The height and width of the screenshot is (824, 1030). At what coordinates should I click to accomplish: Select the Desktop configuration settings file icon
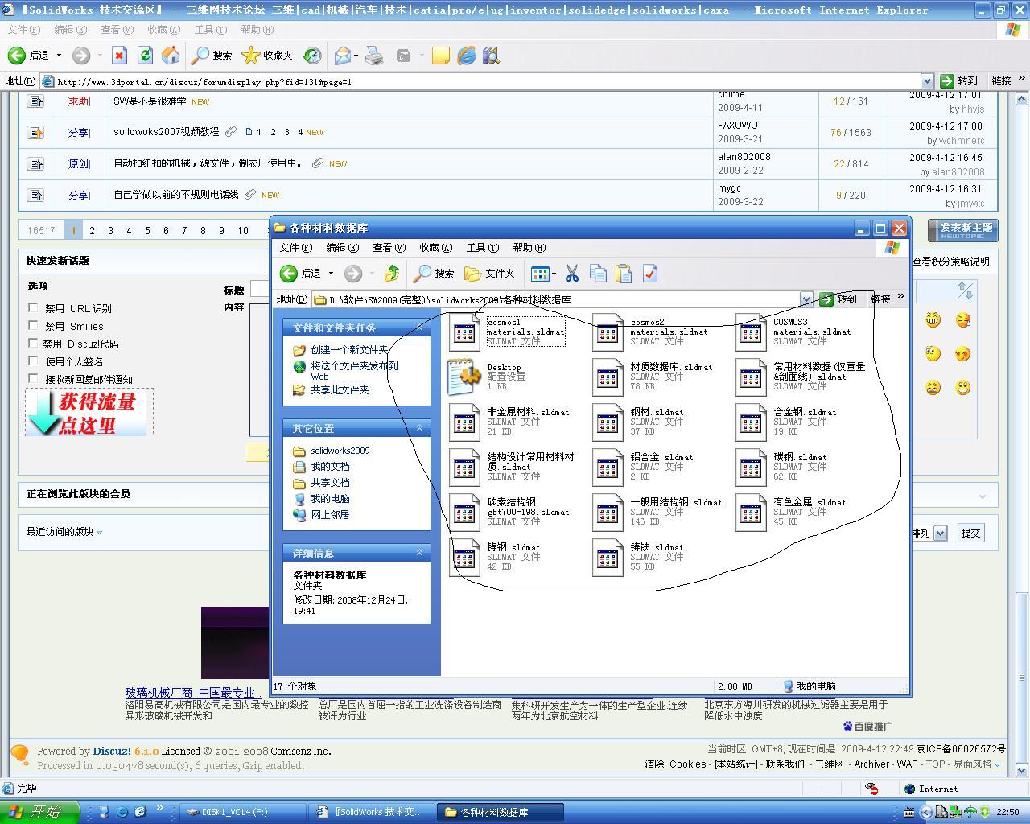pyautogui.click(x=465, y=377)
